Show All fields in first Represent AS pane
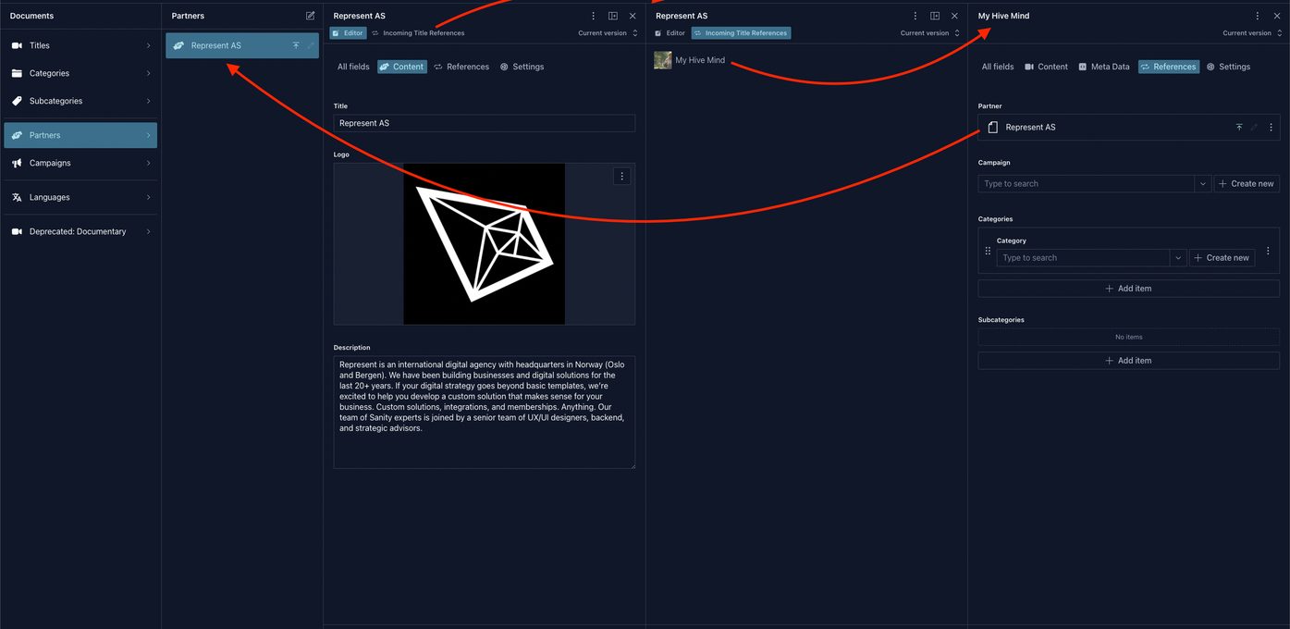Viewport: 1290px width, 629px height. point(353,67)
